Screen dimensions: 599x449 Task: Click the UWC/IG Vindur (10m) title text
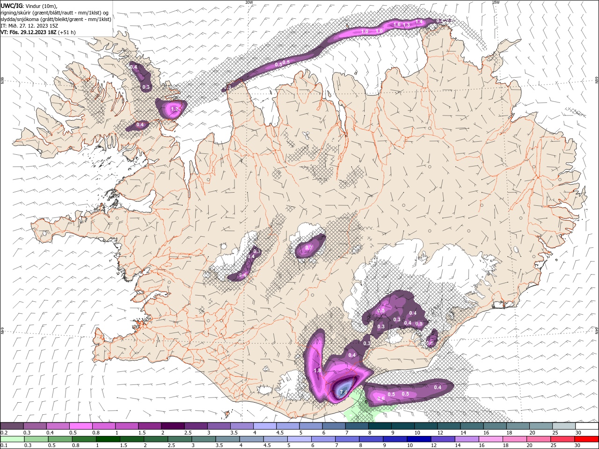(x=30, y=6)
